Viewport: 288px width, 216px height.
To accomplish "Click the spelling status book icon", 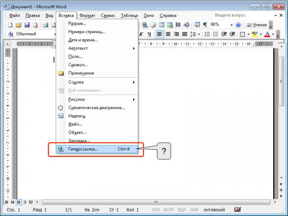I will [x=238, y=209].
